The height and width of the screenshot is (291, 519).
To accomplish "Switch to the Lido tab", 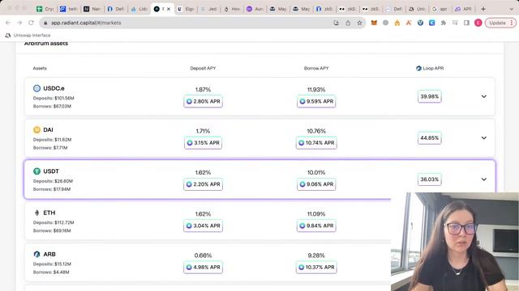I will (139, 9).
